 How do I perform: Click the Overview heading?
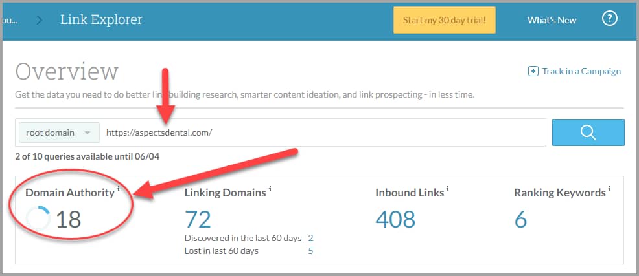tap(67, 72)
